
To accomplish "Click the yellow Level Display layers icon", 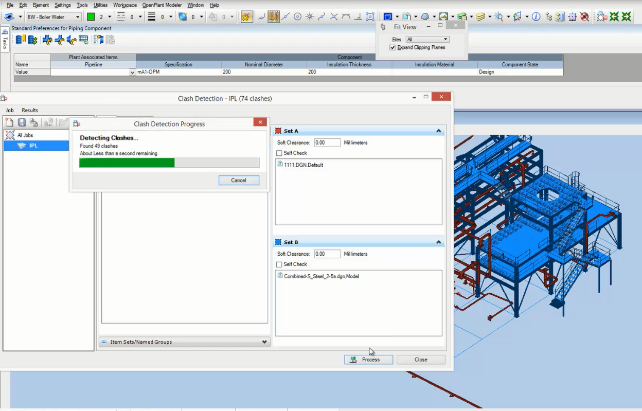I will coord(480,17).
